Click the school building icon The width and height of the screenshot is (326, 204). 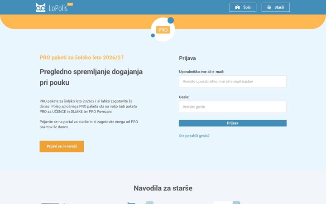coord(237,7)
